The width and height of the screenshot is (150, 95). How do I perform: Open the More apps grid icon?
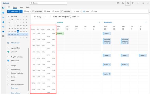pos(3,36)
